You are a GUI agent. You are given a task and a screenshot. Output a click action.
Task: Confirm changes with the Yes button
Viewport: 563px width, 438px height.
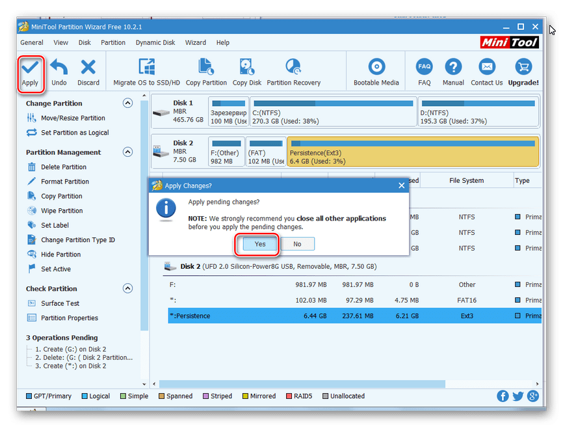tap(260, 244)
